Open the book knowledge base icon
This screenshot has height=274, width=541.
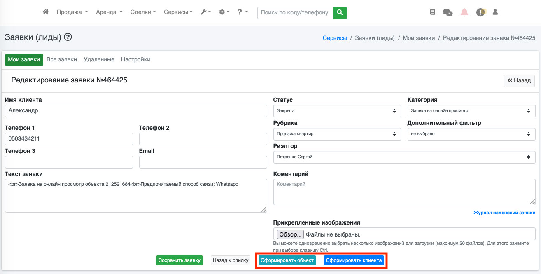click(432, 12)
